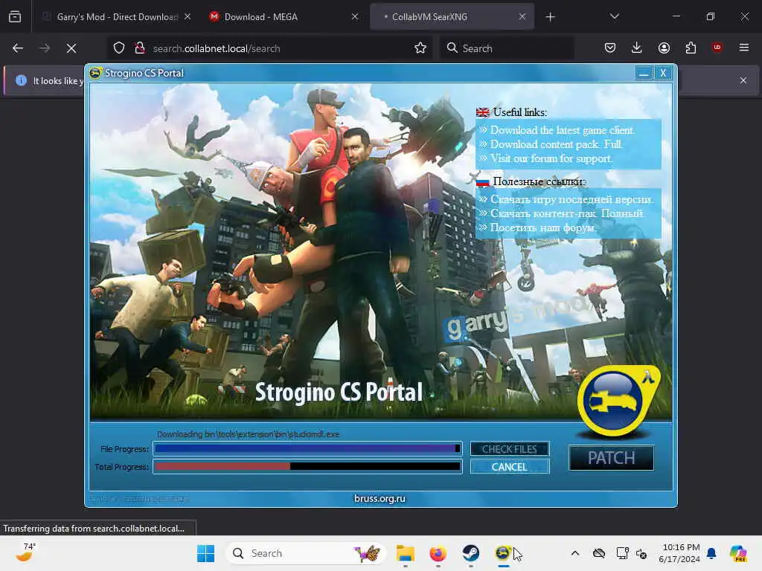This screenshot has width=762, height=571.
Task: Click the CHECK FILES button
Action: click(x=509, y=449)
